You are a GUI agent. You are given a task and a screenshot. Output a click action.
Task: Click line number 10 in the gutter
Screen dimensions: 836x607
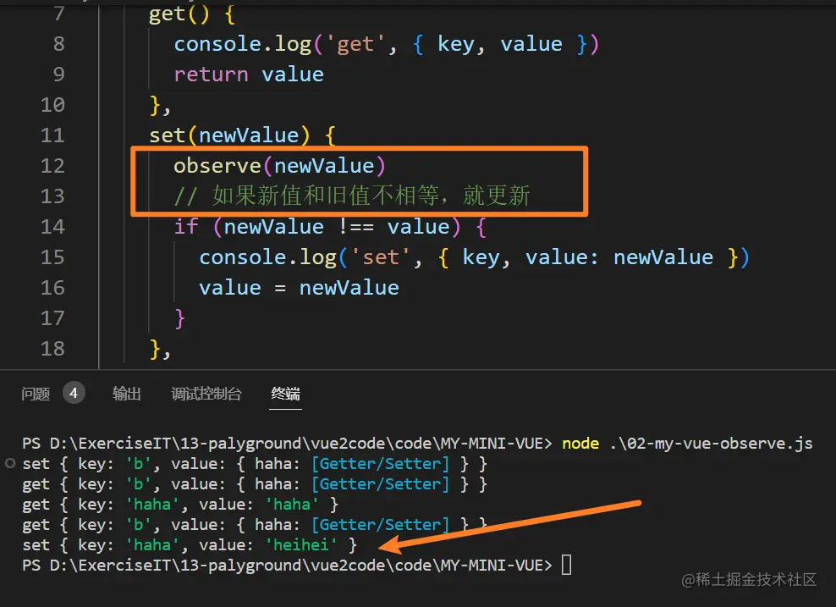[52, 105]
